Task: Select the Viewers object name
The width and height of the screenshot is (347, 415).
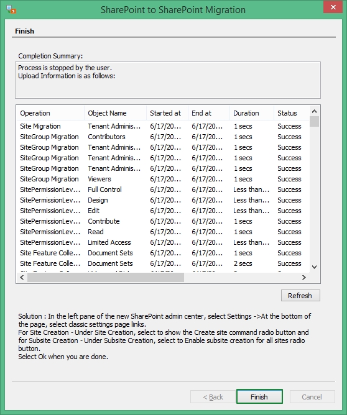Action: (99, 179)
